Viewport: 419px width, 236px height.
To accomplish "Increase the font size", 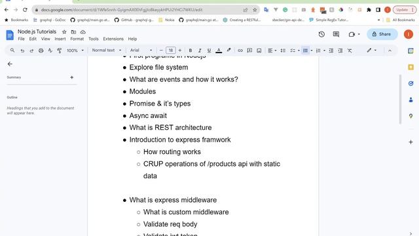I will pyautogui.click(x=180, y=50).
